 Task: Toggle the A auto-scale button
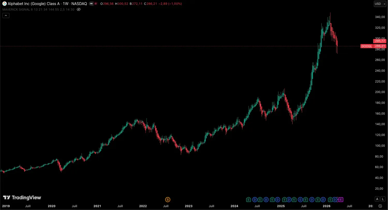(377, 199)
